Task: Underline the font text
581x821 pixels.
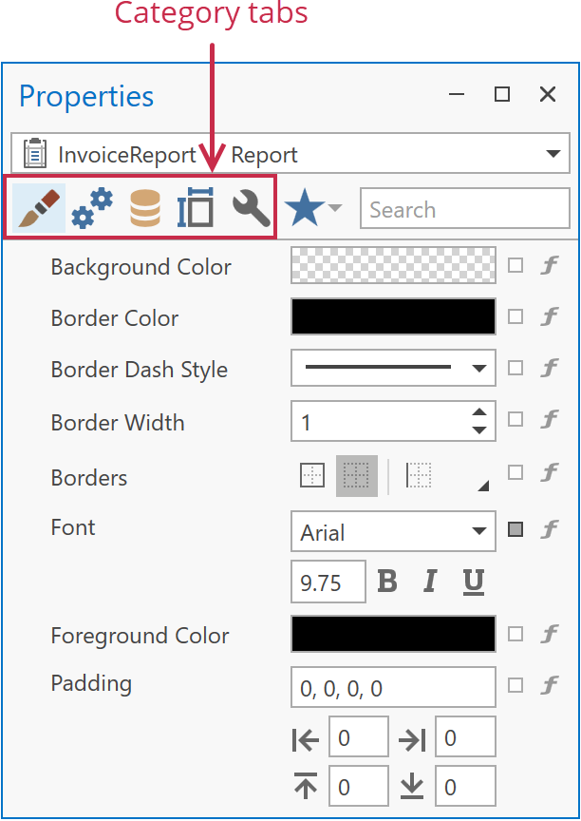Action: pos(473,582)
